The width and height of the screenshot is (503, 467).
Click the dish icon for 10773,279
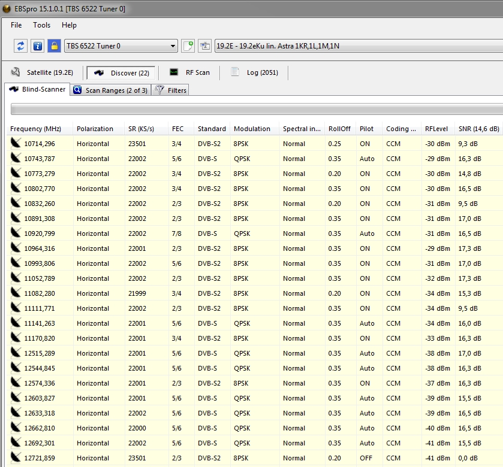point(16,173)
